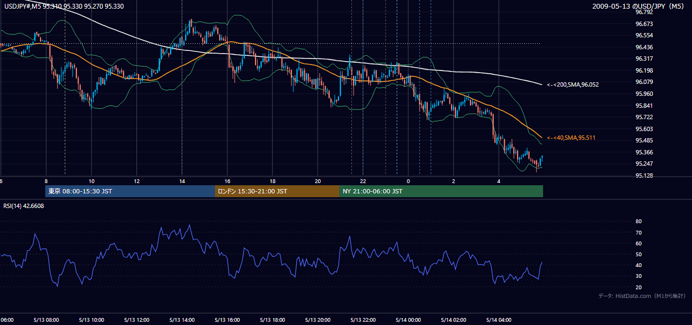Click the 5/13 10:00 time axis label
Viewport: 692px width, 325px height.
92,320
